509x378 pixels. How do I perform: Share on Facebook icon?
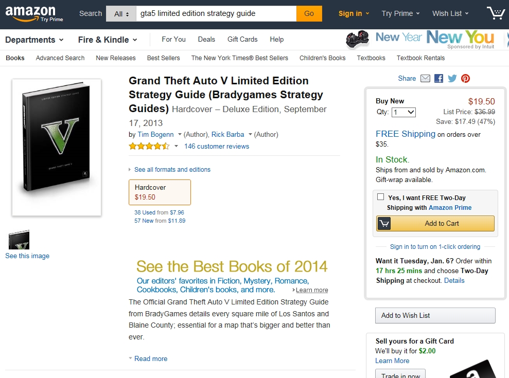[x=438, y=79]
